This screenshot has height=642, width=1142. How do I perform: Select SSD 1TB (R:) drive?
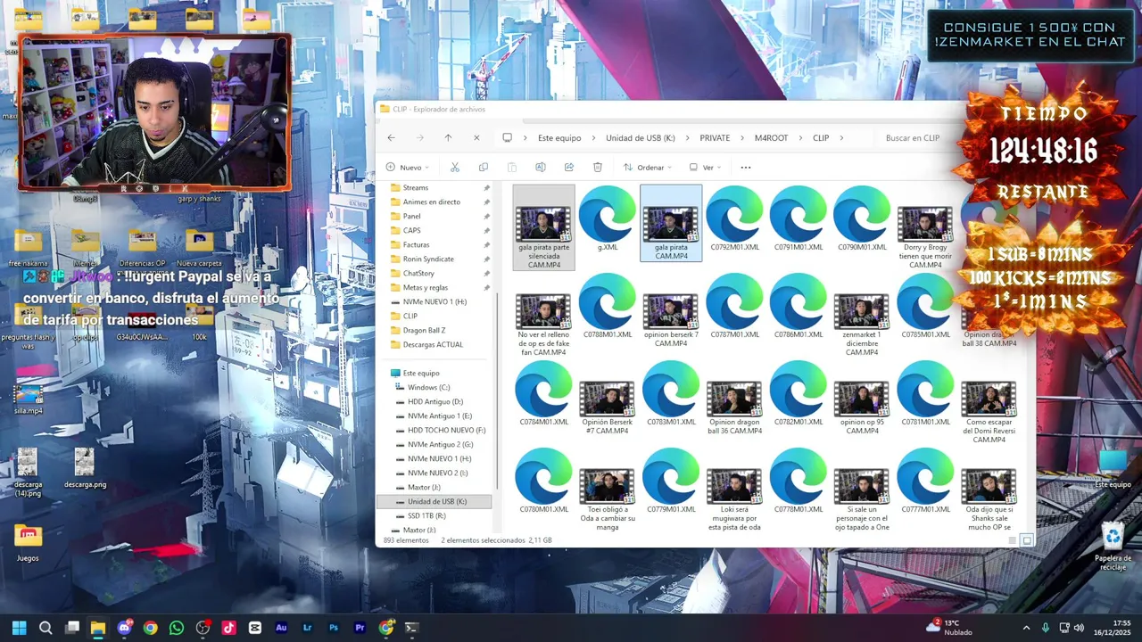pos(426,516)
